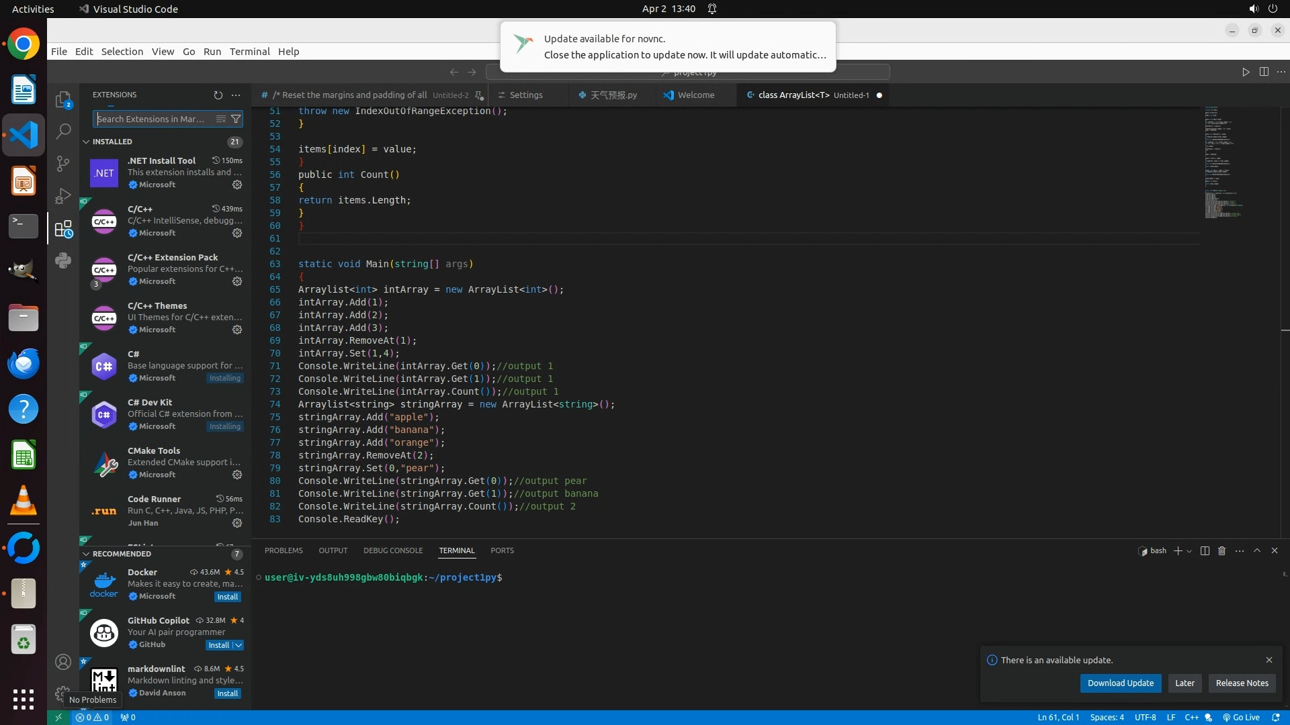Open the Search view in activity bar
1290x725 pixels.
click(x=63, y=132)
